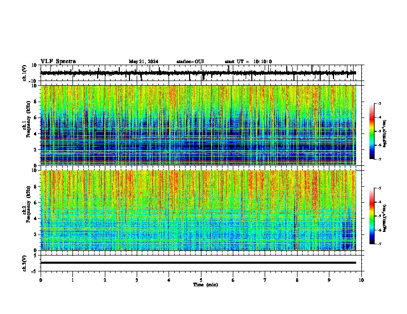Click the "Time (min)" x-axis label
The width and height of the screenshot is (407, 314).
pos(206,285)
